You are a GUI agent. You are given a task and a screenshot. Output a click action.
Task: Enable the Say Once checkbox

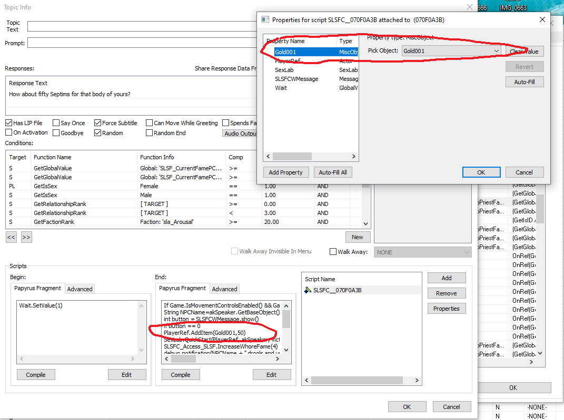click(55, 122)
